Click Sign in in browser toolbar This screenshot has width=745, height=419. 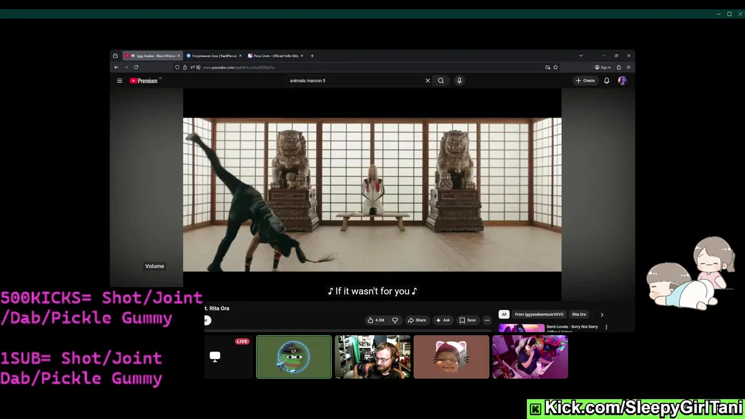603,68
